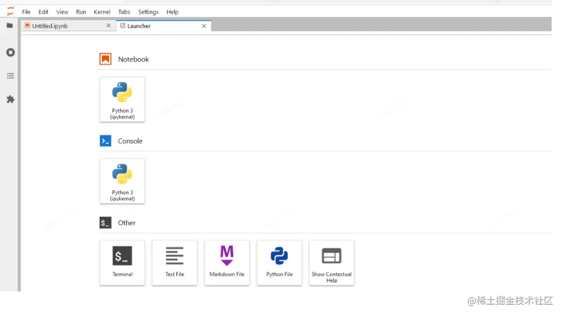Launch a Python 3 console card
Image resolution: width=563 pixels, height=316 pixels.
[x=122, y=181]
